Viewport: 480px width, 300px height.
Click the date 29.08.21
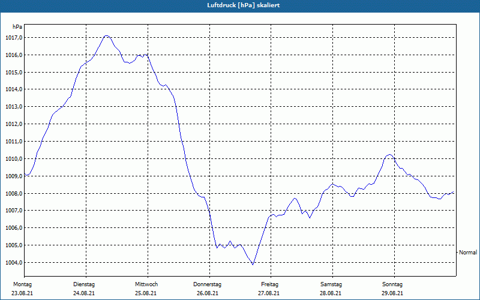point(392,293)
